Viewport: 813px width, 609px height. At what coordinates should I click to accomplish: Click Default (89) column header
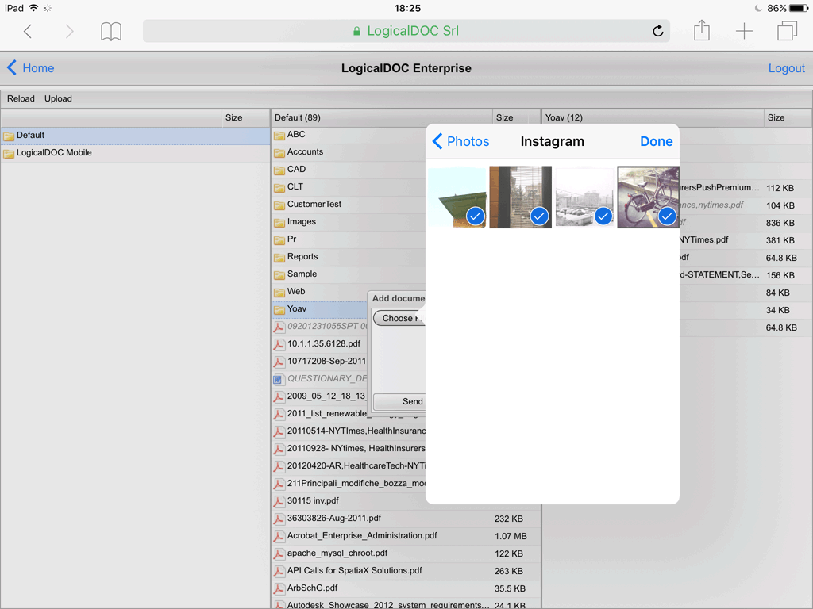tap(382, 117)
